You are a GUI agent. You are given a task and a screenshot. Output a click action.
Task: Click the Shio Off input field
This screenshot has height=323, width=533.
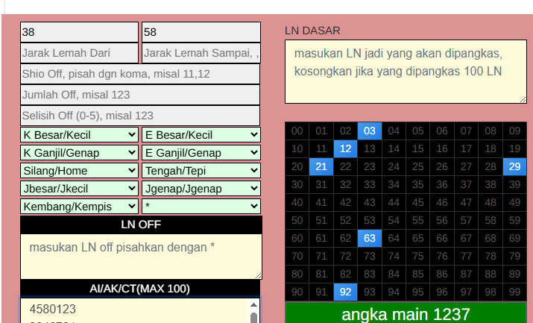[140, 74]
